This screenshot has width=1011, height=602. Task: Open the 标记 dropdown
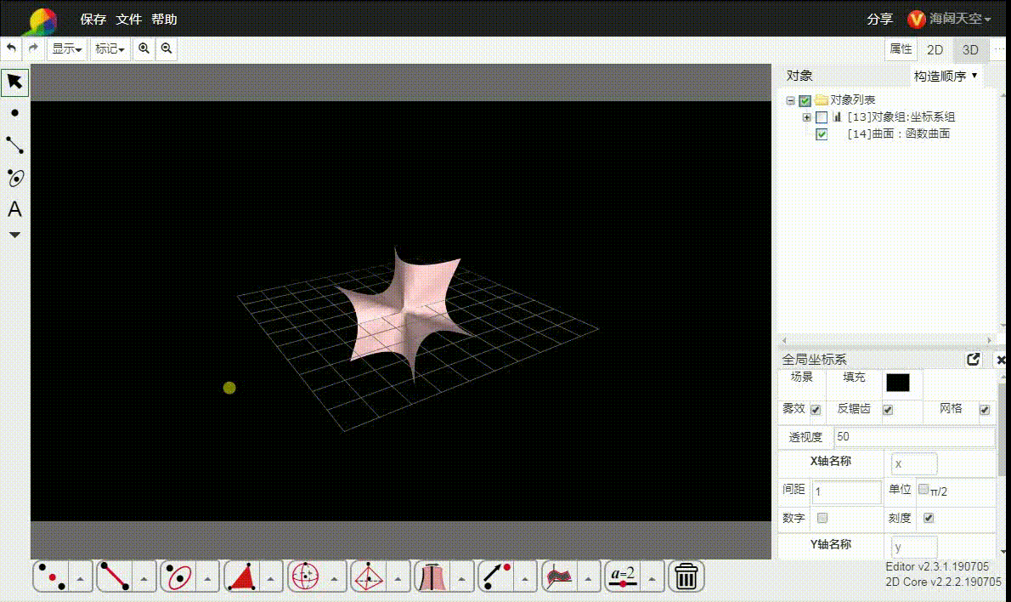tap(110, 48)
